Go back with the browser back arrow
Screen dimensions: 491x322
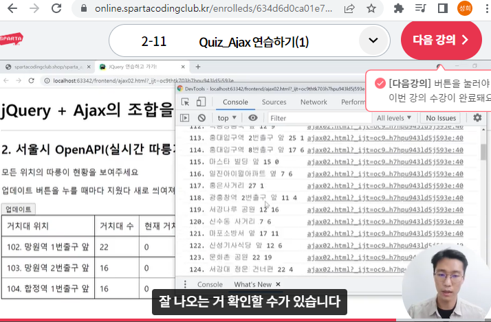coord(12,8)
